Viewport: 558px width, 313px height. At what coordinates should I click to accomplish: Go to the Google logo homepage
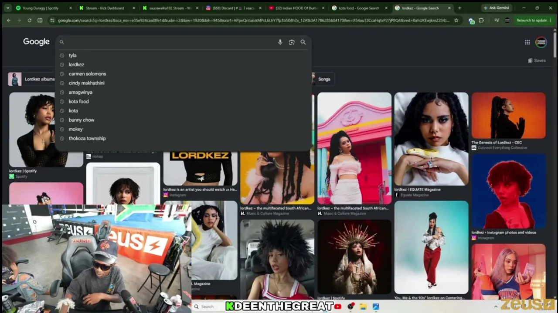(x=36, y=42)
